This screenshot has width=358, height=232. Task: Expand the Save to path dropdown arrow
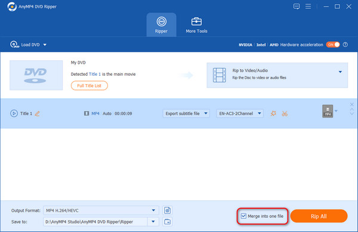pyautogui.click(x=153, y=221)
